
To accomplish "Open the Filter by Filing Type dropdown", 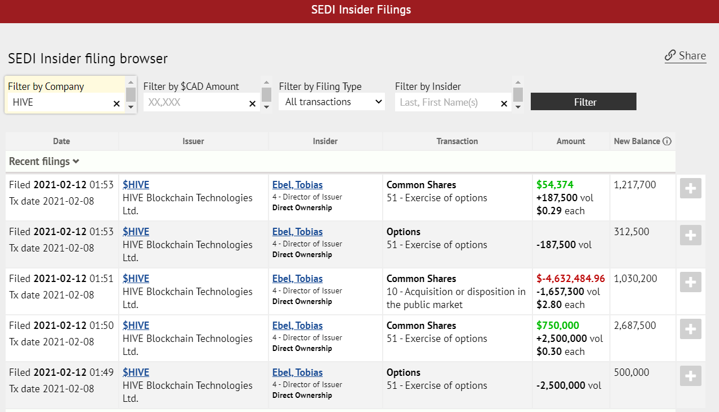I will click(x=332, y=102).
